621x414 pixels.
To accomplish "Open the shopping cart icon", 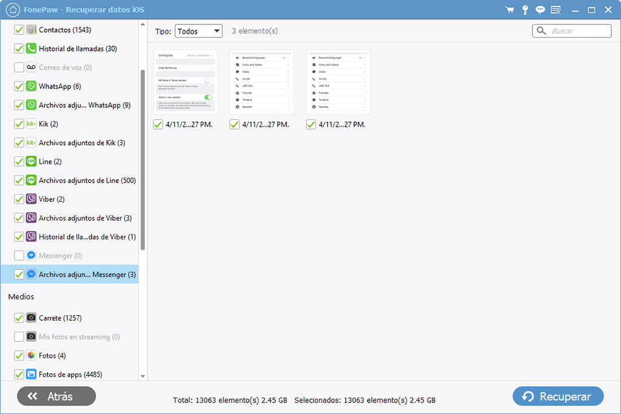I will click(509, 10).
